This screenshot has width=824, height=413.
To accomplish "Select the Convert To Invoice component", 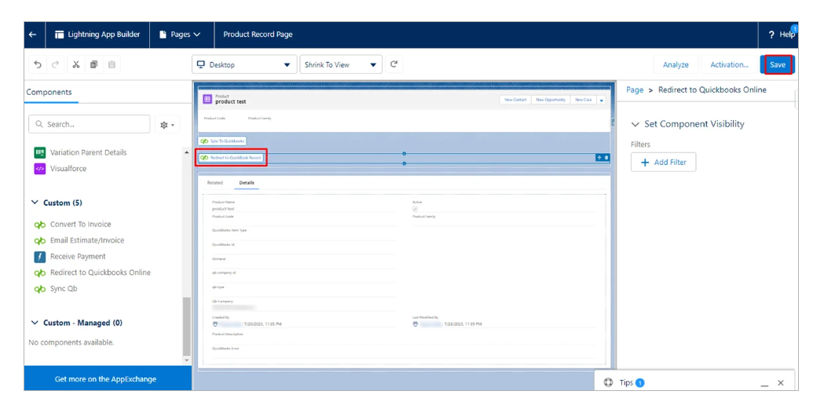I will [80, 225].
